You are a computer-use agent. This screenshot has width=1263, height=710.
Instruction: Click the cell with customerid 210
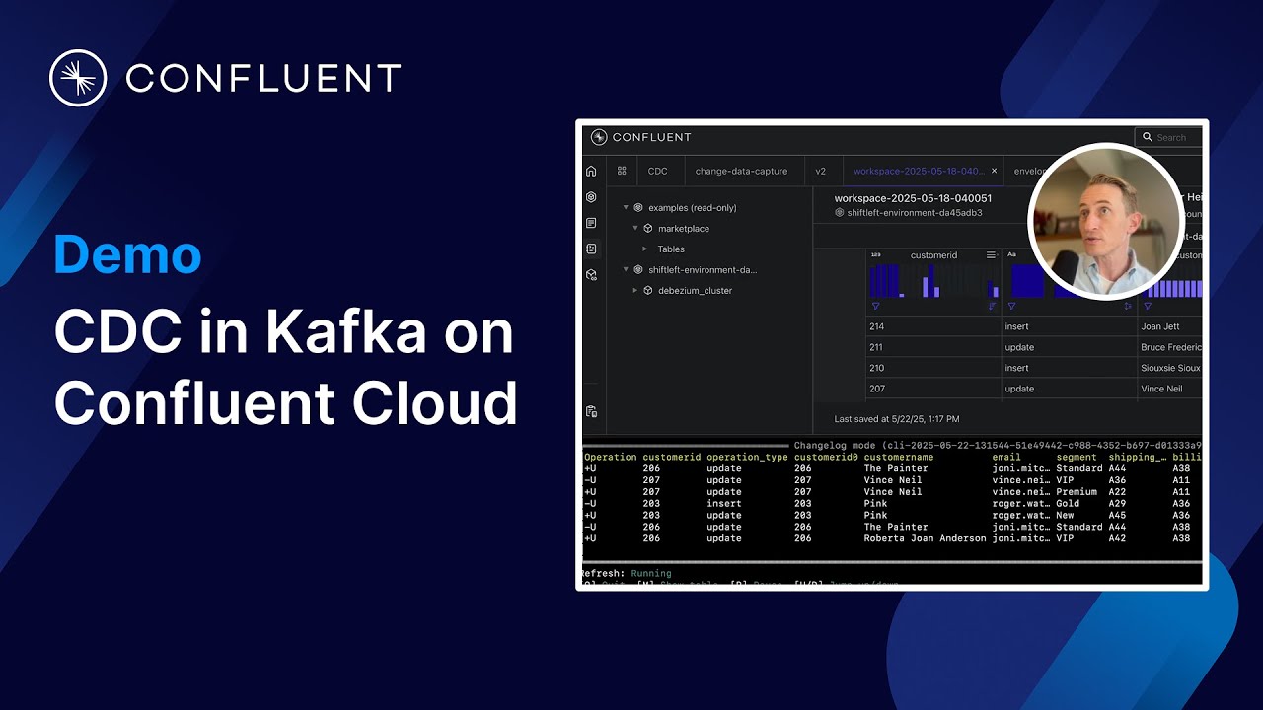[933, 368]
